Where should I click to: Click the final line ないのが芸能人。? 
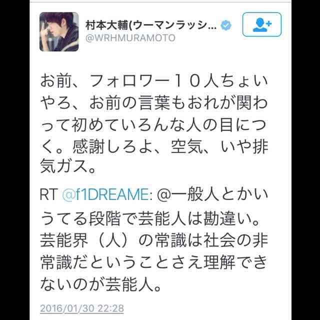click(x=101, y=284)
